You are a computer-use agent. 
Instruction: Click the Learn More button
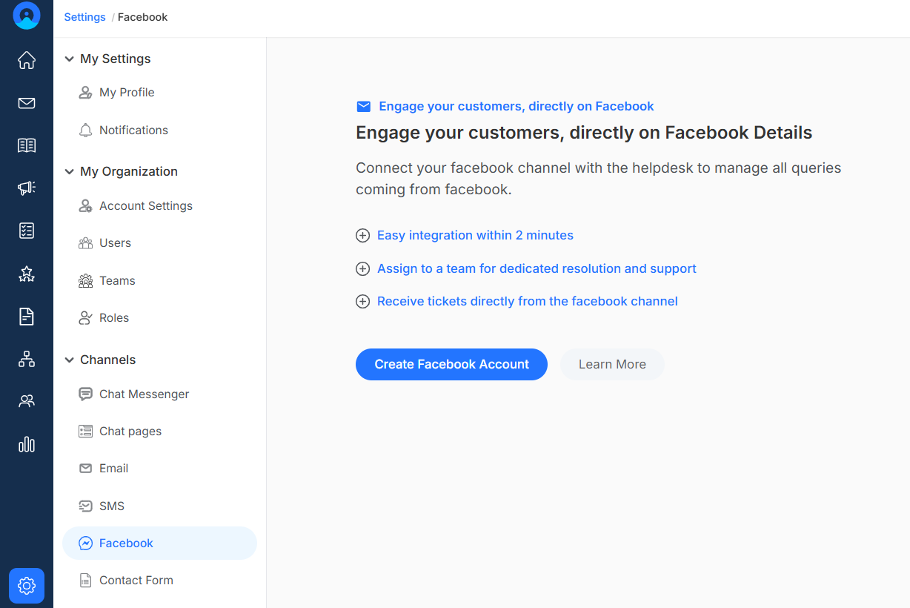(x=612, y=365)
